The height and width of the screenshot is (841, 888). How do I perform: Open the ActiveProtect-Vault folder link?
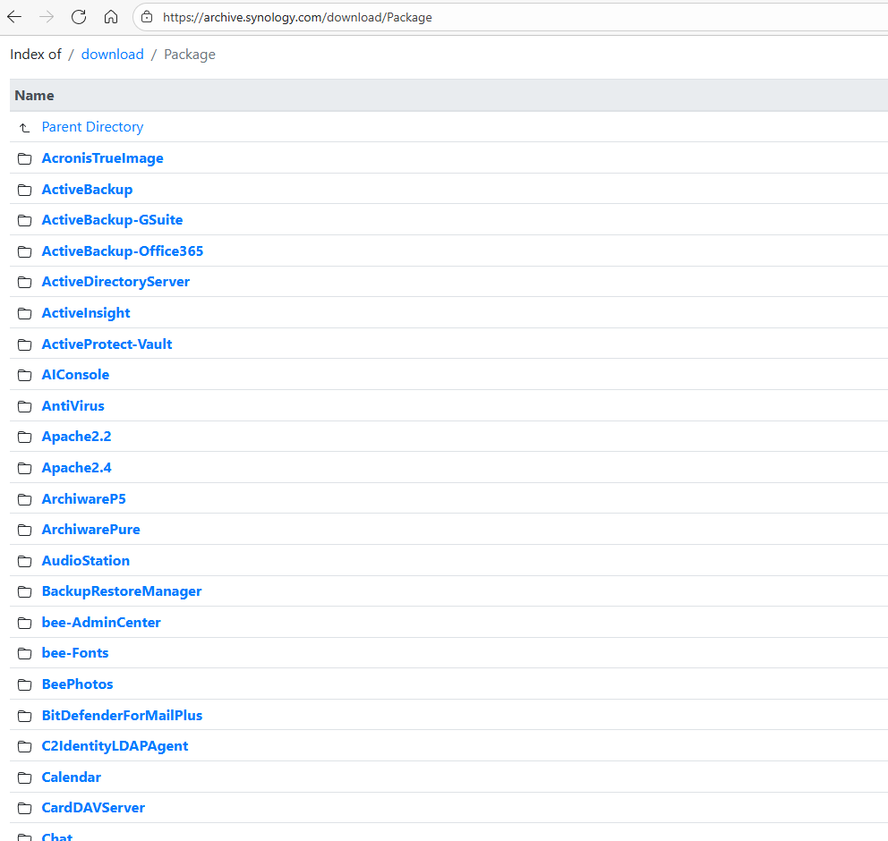pos(107,344)
